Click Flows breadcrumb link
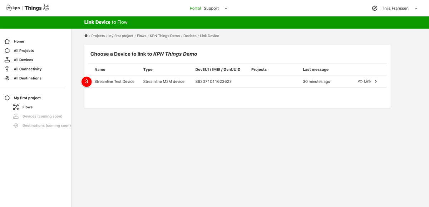429x207 pixels. pyautogui.click(x=142, y=36)
